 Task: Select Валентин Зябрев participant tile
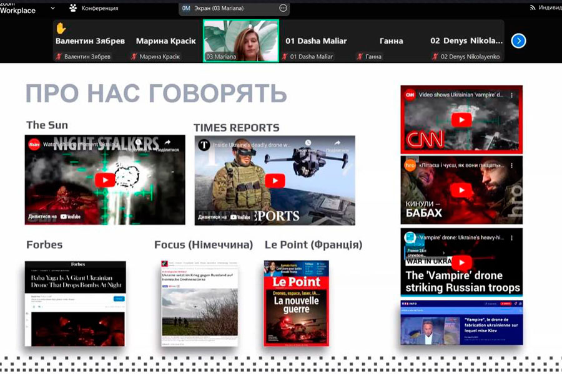tap(91, 41)
